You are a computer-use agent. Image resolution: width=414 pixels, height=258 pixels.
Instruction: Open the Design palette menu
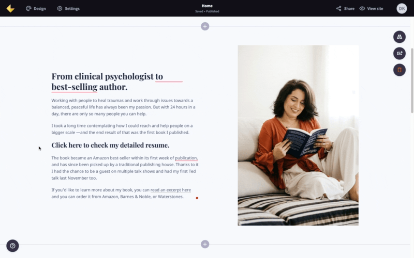click(36, 8)
